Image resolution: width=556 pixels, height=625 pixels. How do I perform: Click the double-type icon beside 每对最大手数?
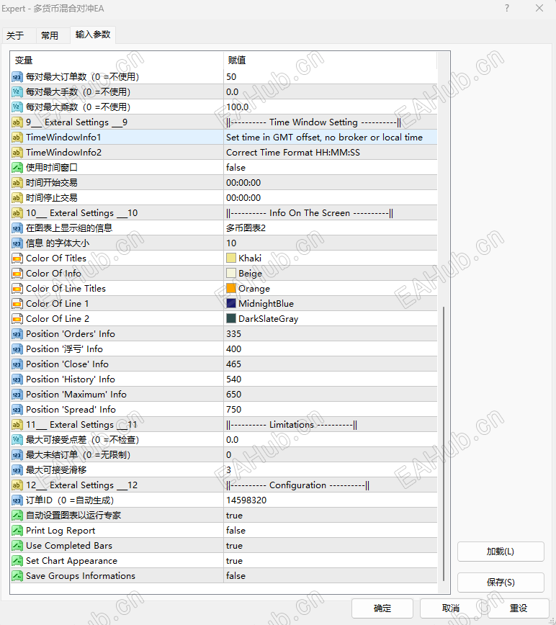pyautogui.click(x=17, y=92)
